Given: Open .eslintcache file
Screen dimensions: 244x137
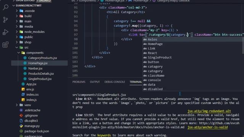Looking at the screenshot, I should [x=32, y=110].
